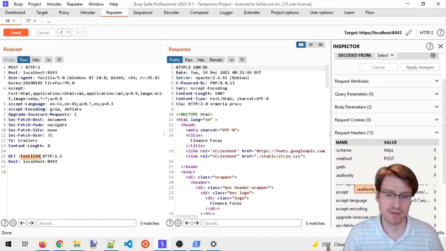Image resolution: width=446 pixels, height=251 pixels.
Task: Switch to the Decoder tab
Action: pyautogui.click(x=171, y=13)
